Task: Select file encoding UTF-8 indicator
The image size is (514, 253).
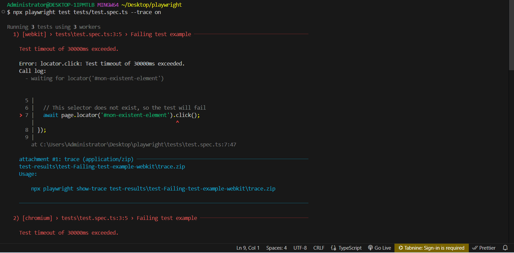Action: 300,248
